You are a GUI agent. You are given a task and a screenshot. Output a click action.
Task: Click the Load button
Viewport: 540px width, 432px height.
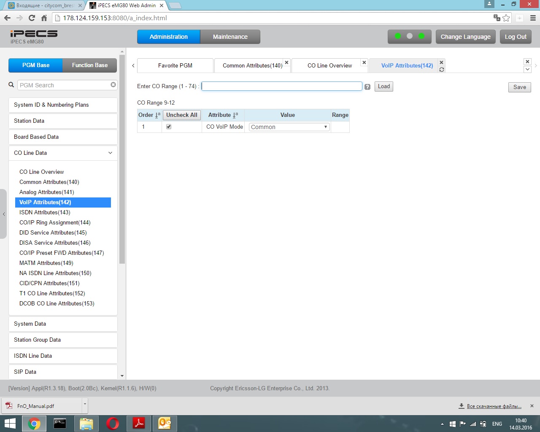pos(383,86)
